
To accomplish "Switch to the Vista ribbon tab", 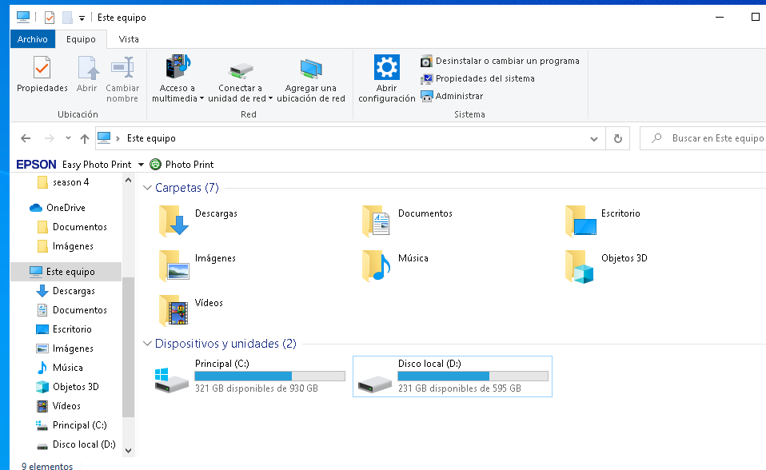I will coord(128,39).
